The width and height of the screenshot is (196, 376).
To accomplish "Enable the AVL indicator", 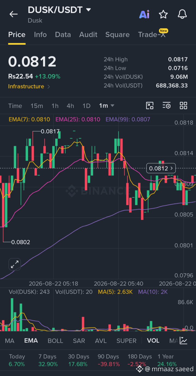I will [101, 341].
